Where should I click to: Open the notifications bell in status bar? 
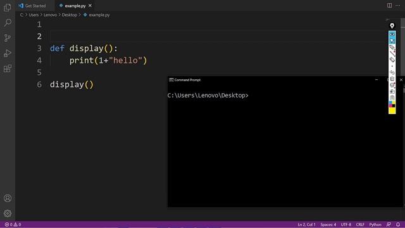coord(398,224)
